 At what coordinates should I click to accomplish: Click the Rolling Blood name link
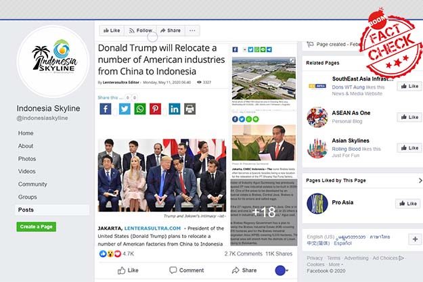(x=346, y=149)
